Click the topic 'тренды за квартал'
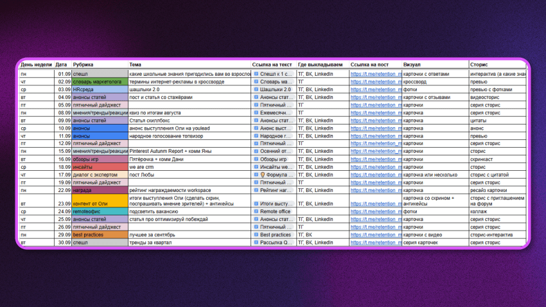546x307 pixels. click(x=150, y=243)
